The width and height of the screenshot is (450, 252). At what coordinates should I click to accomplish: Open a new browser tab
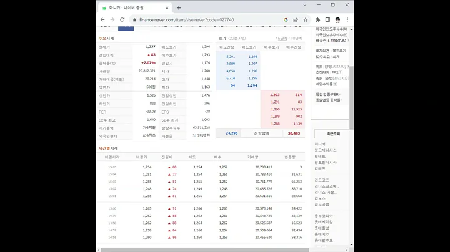click(179, 8)
